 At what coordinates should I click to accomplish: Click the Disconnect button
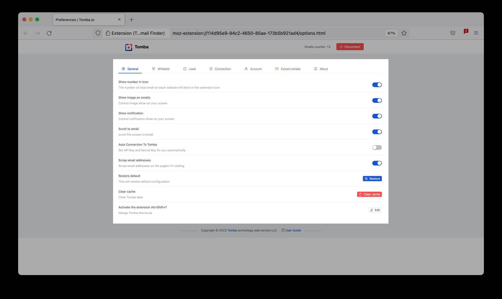pos(350,47)
